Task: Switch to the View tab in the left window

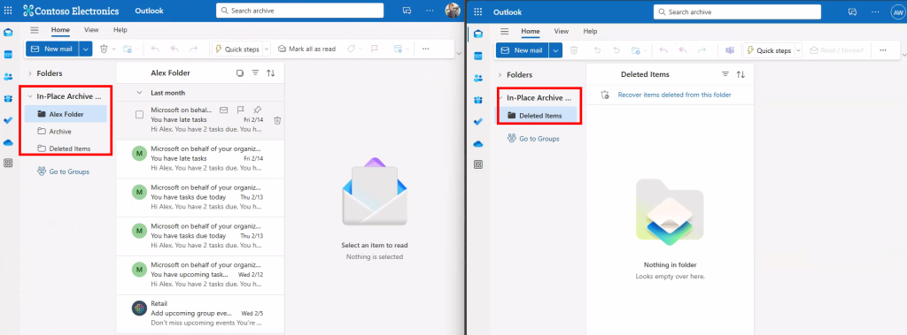Action: click(x=91, y=30)
